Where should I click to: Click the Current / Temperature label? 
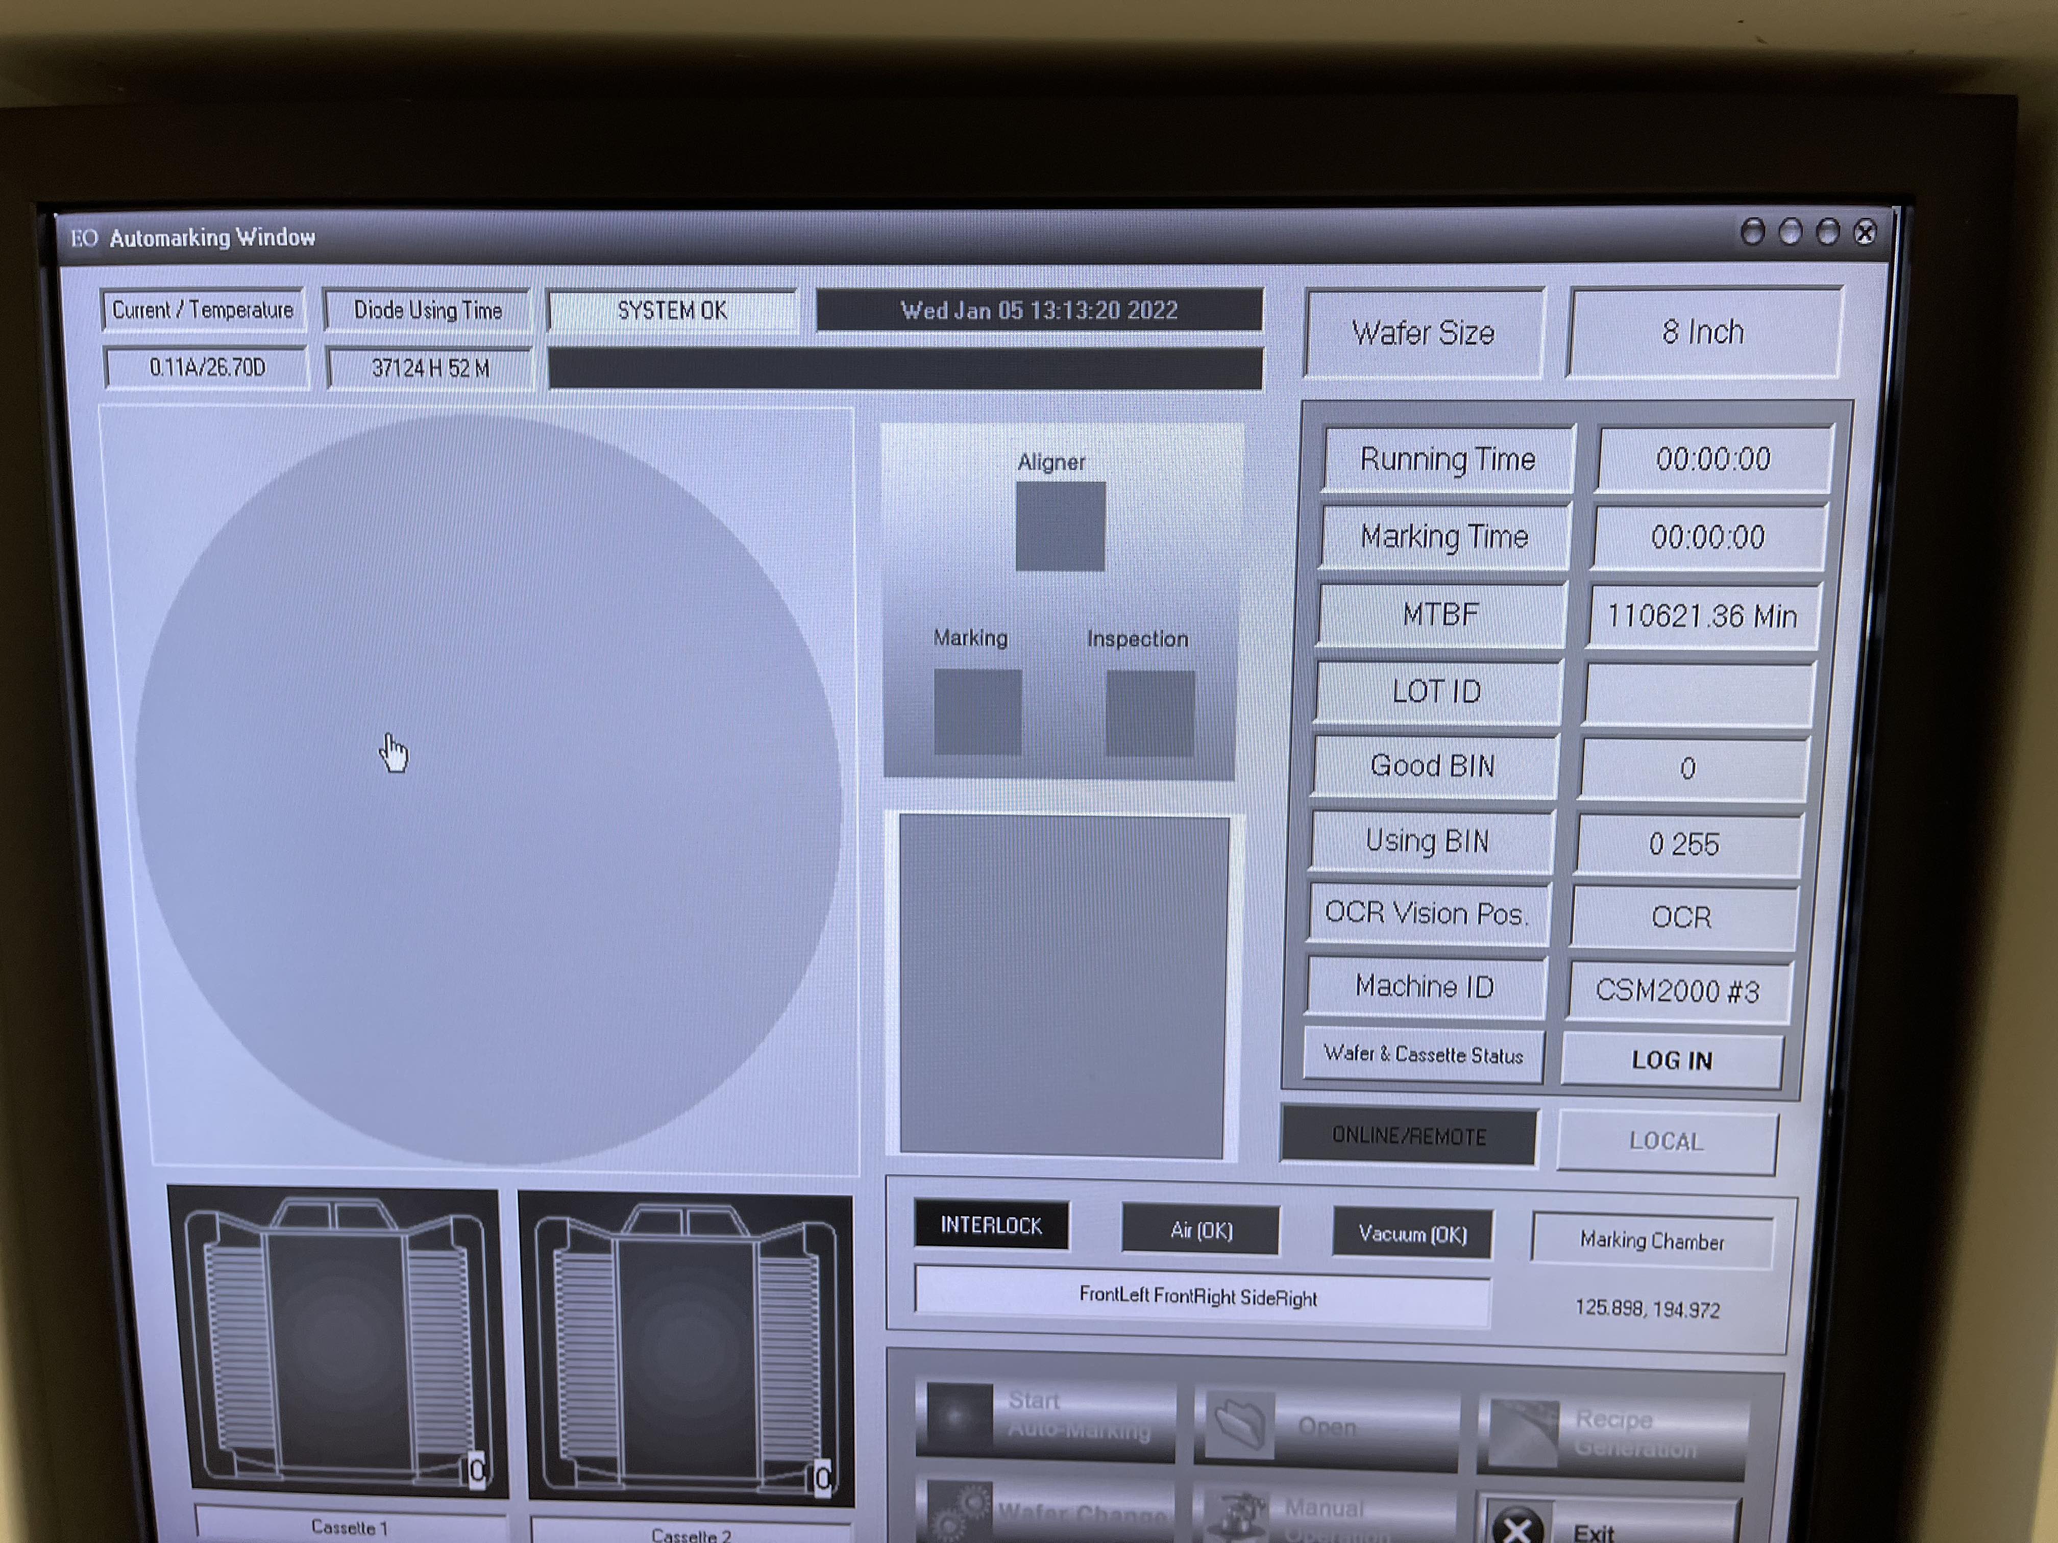pos(202,310)
